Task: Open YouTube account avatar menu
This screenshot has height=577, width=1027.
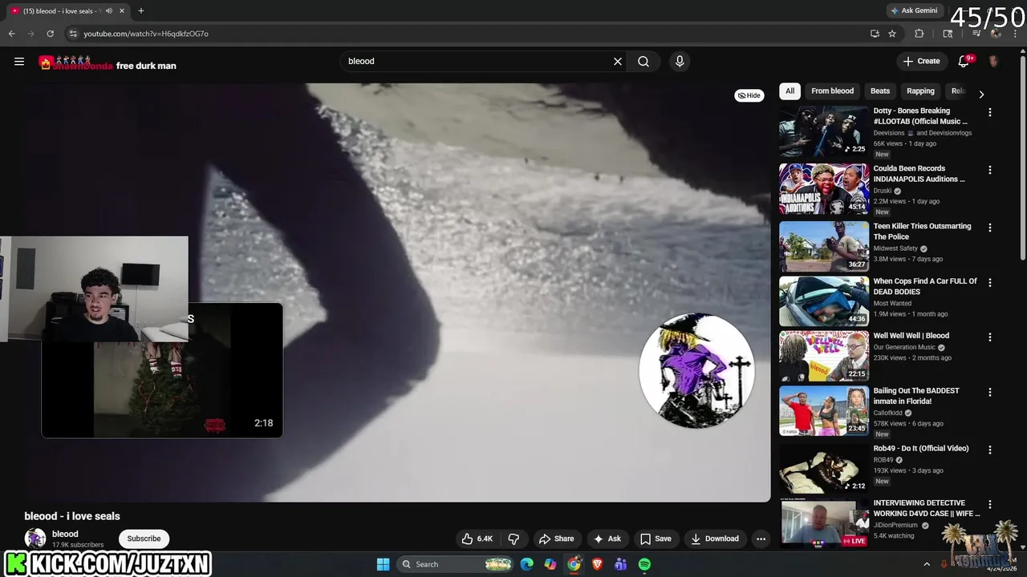Action: [x=993, y=61]
